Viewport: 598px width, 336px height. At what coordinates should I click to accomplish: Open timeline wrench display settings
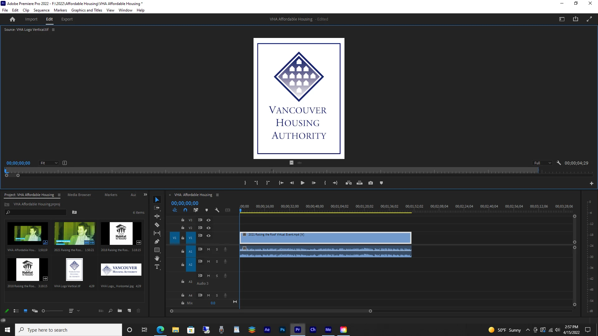coord(217,210)
